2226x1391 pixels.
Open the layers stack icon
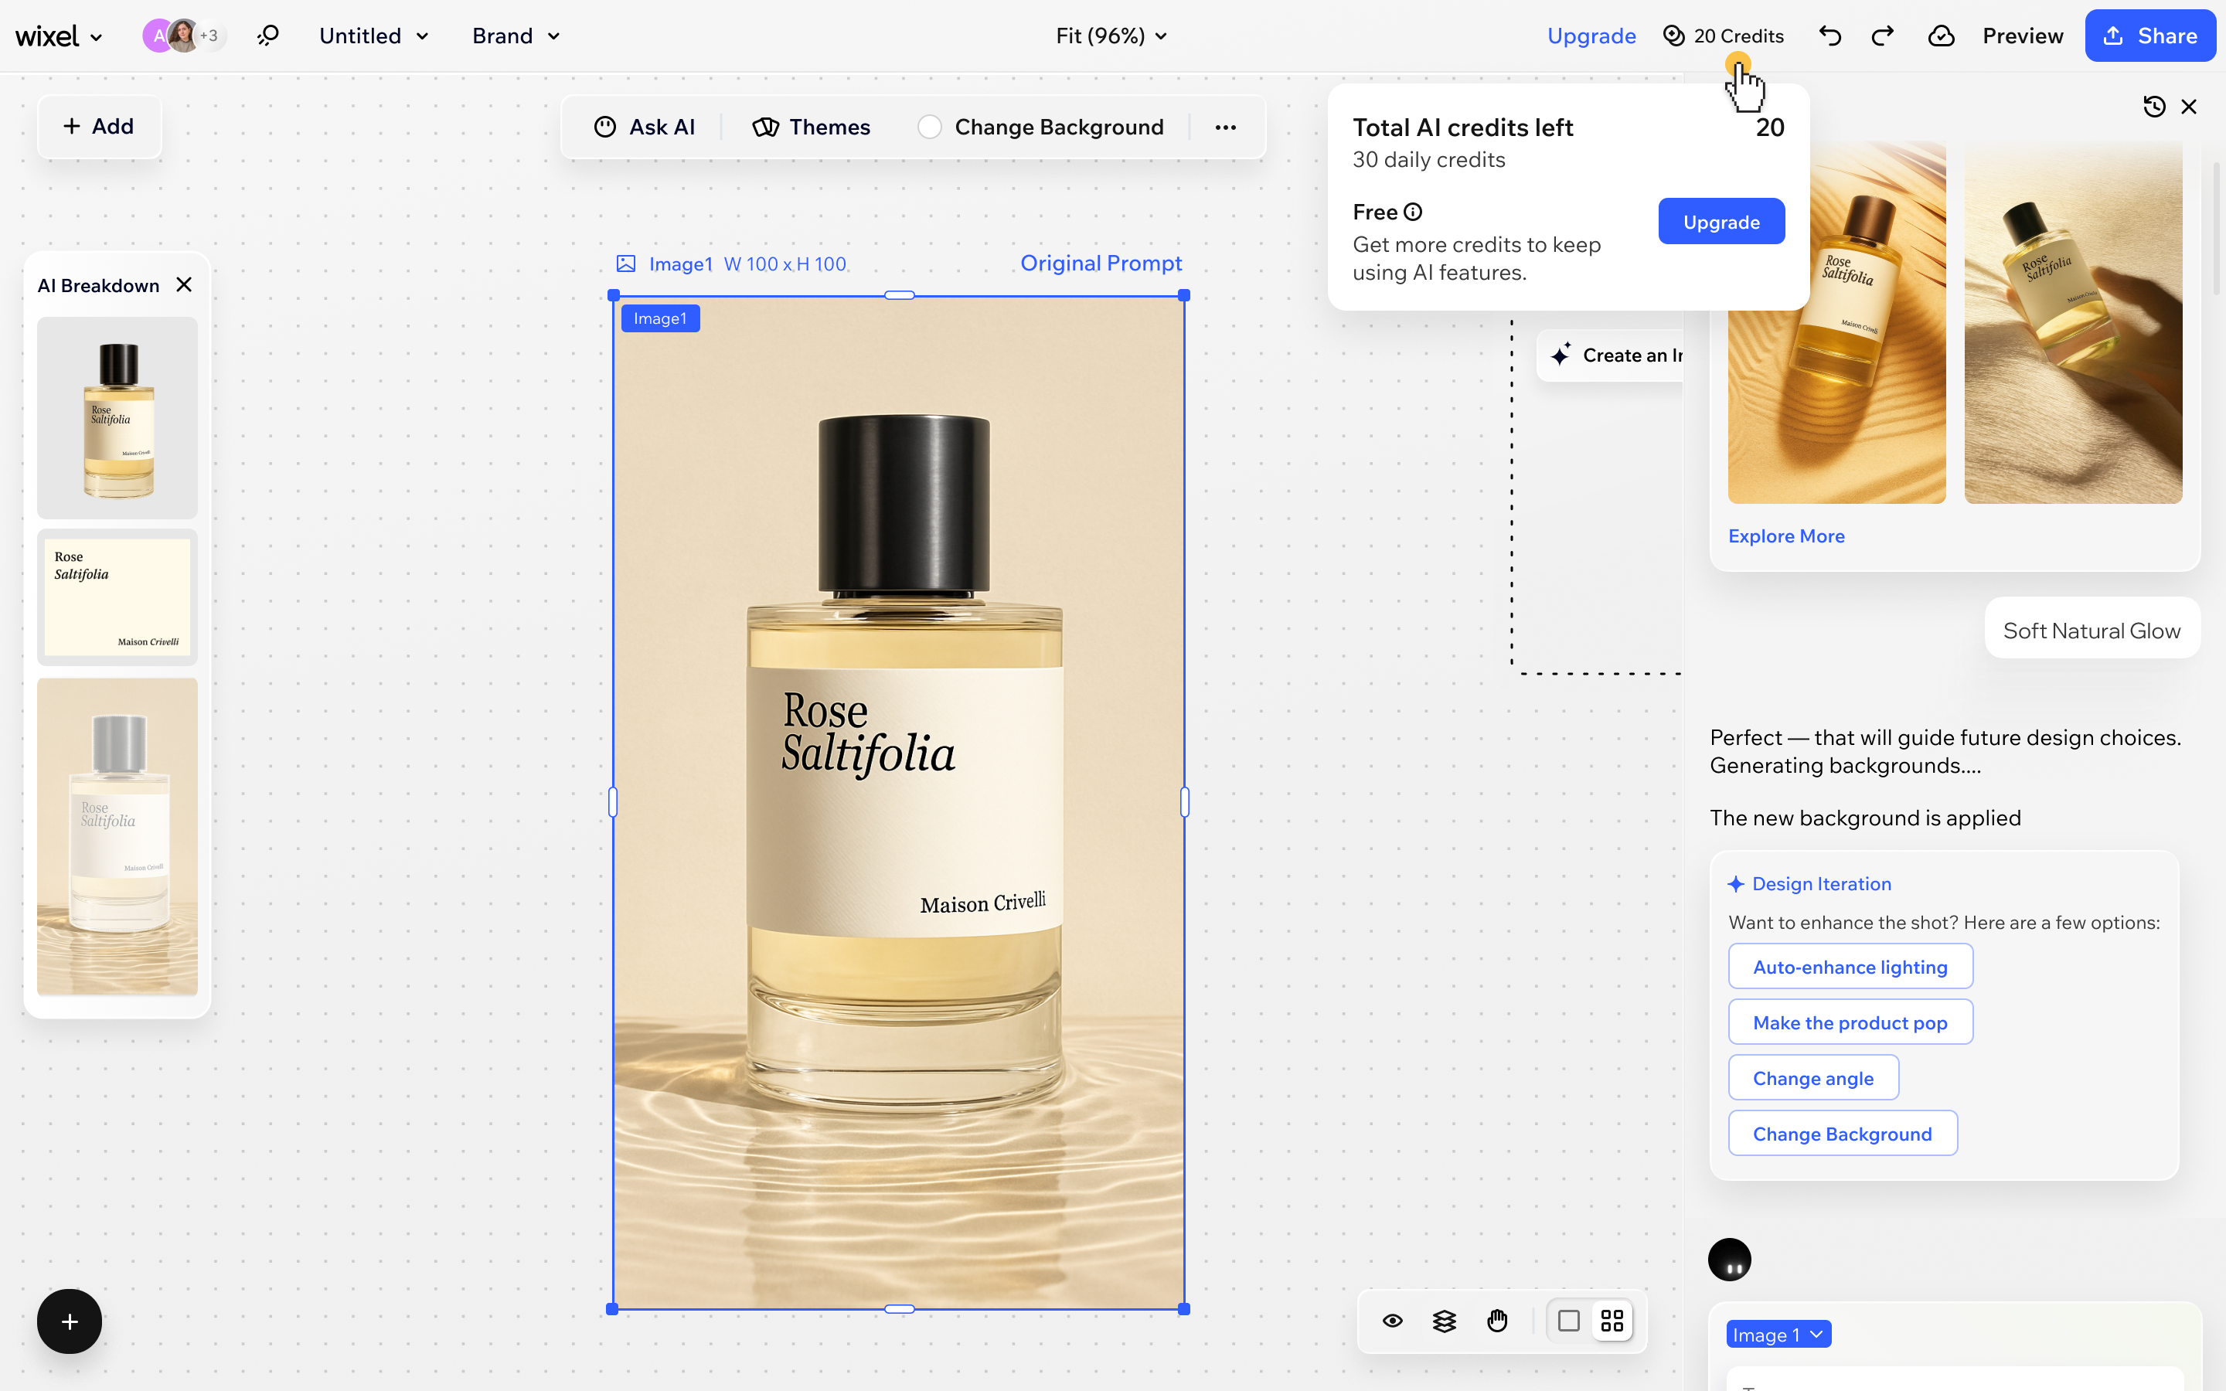1444,1321
